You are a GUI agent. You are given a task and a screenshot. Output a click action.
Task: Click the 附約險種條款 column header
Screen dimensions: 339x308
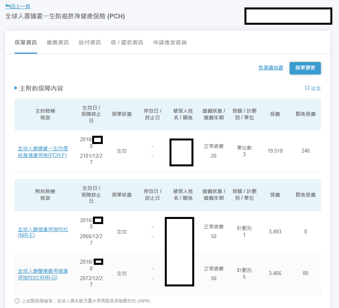point(45,195)
